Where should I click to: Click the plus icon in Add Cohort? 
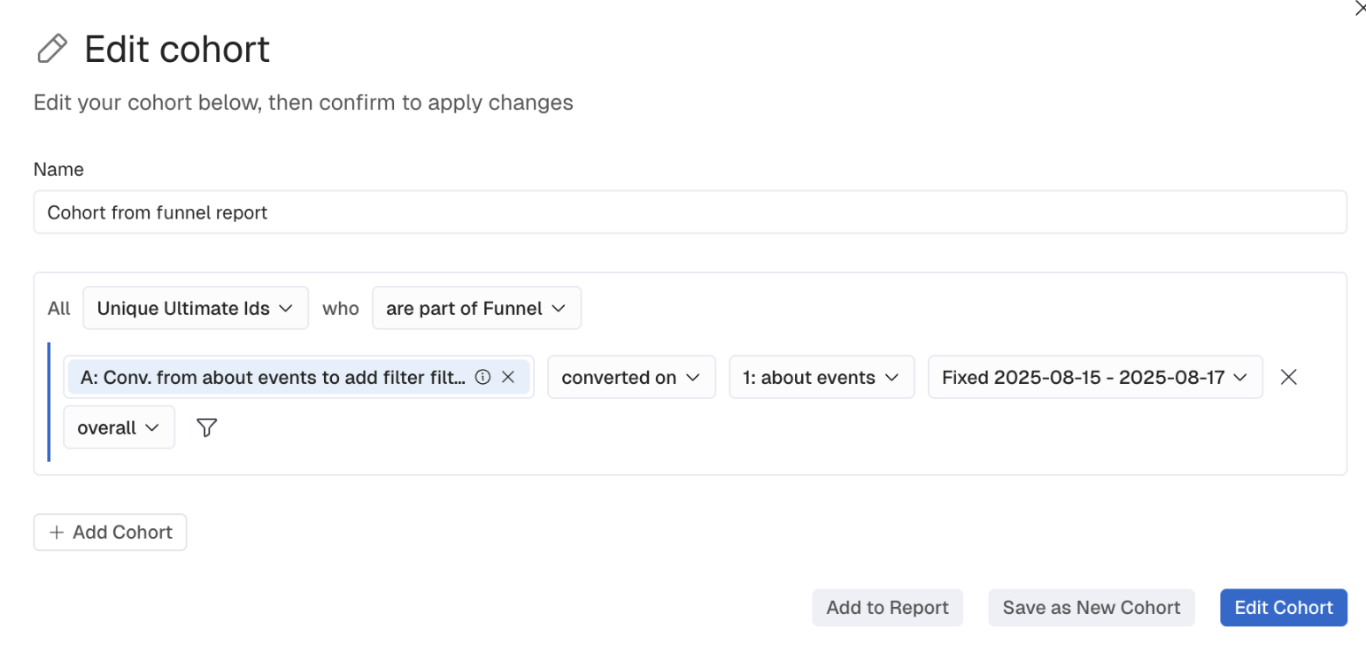click(x=57, y=533)
